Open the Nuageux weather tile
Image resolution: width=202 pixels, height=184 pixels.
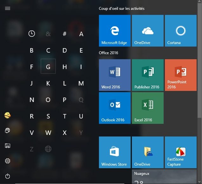pyautogui.click(x=164, y=177)
